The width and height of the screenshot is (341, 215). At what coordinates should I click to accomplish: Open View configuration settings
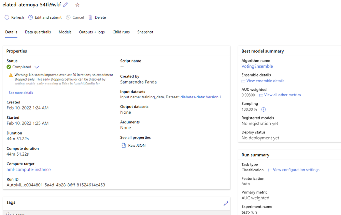[x=296, y=170]
